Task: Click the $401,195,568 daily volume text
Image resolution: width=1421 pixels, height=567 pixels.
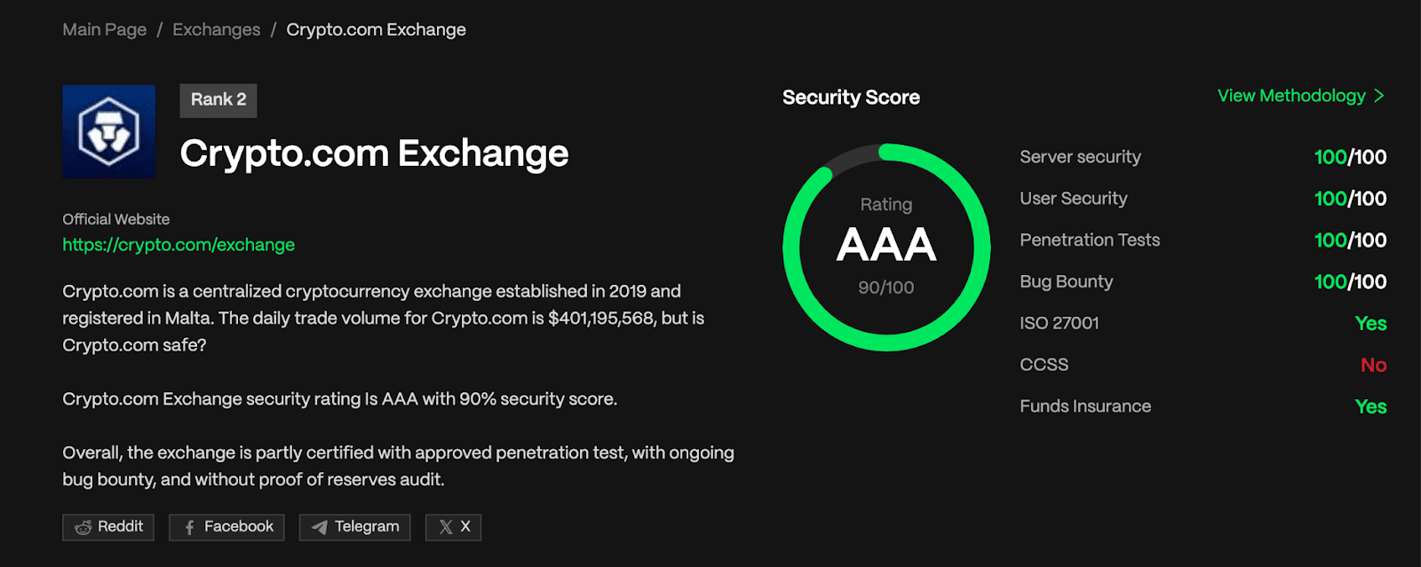Action: pos(601,319)
